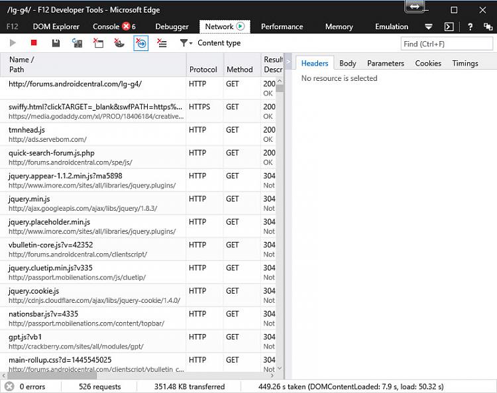Open the Headers details tab
The image size is (497, 393).
click(314, 64)
